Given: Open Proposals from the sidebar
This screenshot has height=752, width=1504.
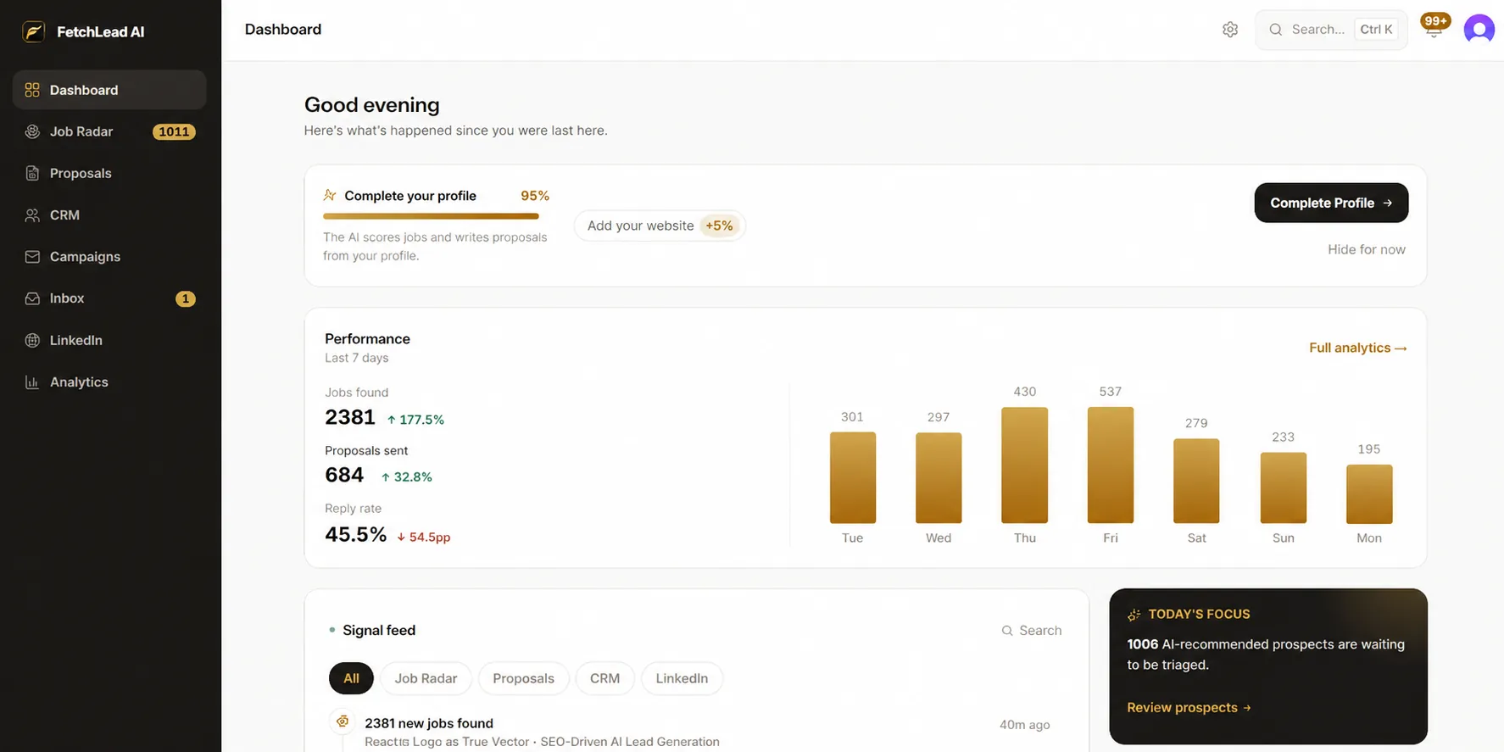Looking at the screenshot, I should 109,173.
